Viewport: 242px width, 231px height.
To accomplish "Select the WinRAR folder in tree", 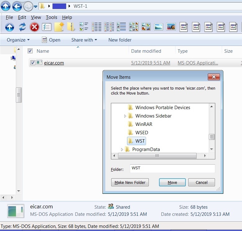I will click(x=144, y=124).
